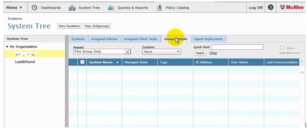307x128 pixels.
Task: Open the Menu dropdown
Action: click(x=14, y=8)
